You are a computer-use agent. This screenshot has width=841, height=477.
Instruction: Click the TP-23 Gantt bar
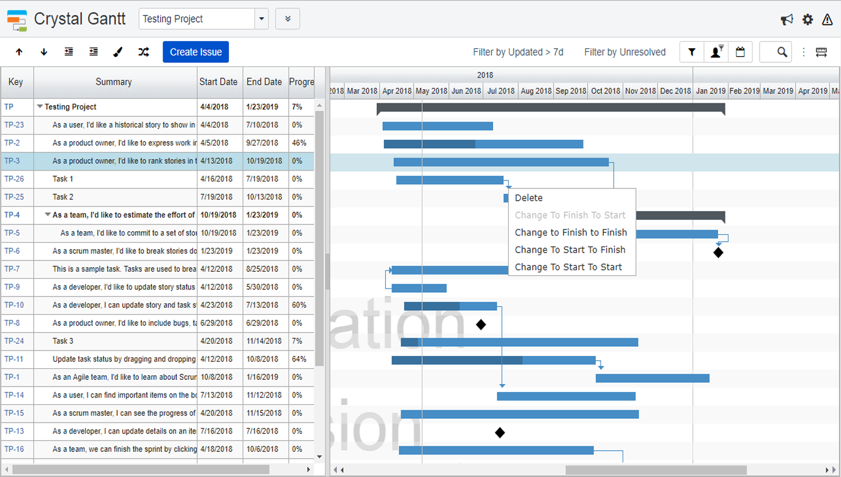437,126
